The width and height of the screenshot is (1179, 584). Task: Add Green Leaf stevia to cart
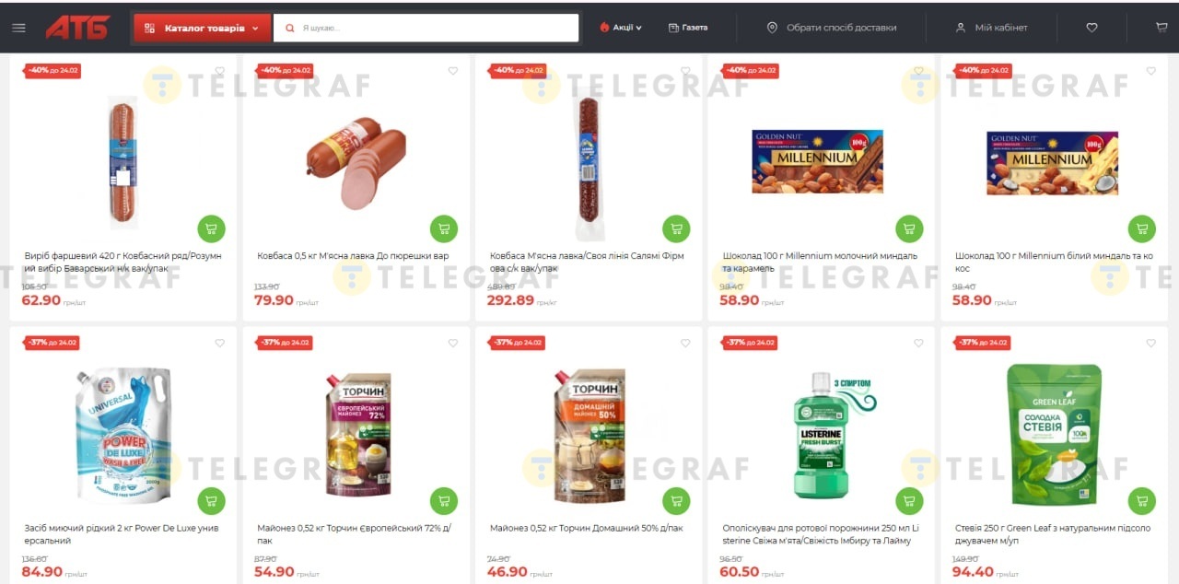coord(1142,501)
